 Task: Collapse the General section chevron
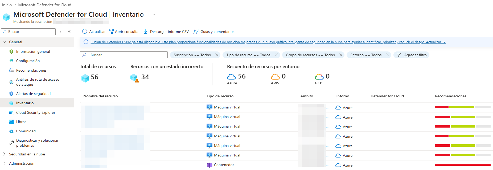coord(4,42)
